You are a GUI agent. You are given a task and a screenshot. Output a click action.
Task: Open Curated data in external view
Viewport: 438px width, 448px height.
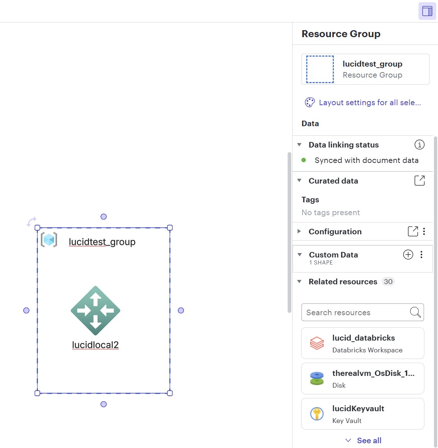click(420, 181)
